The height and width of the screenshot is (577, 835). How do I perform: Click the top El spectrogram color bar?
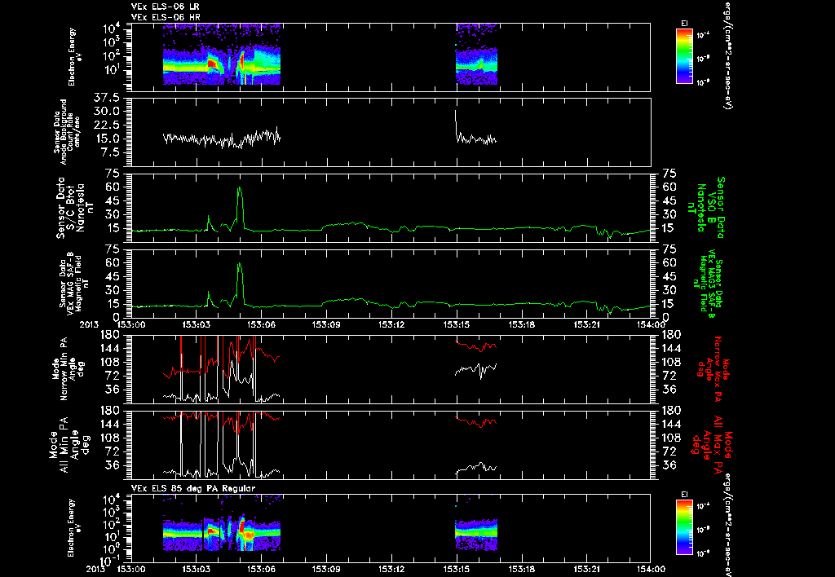(684, 56)
